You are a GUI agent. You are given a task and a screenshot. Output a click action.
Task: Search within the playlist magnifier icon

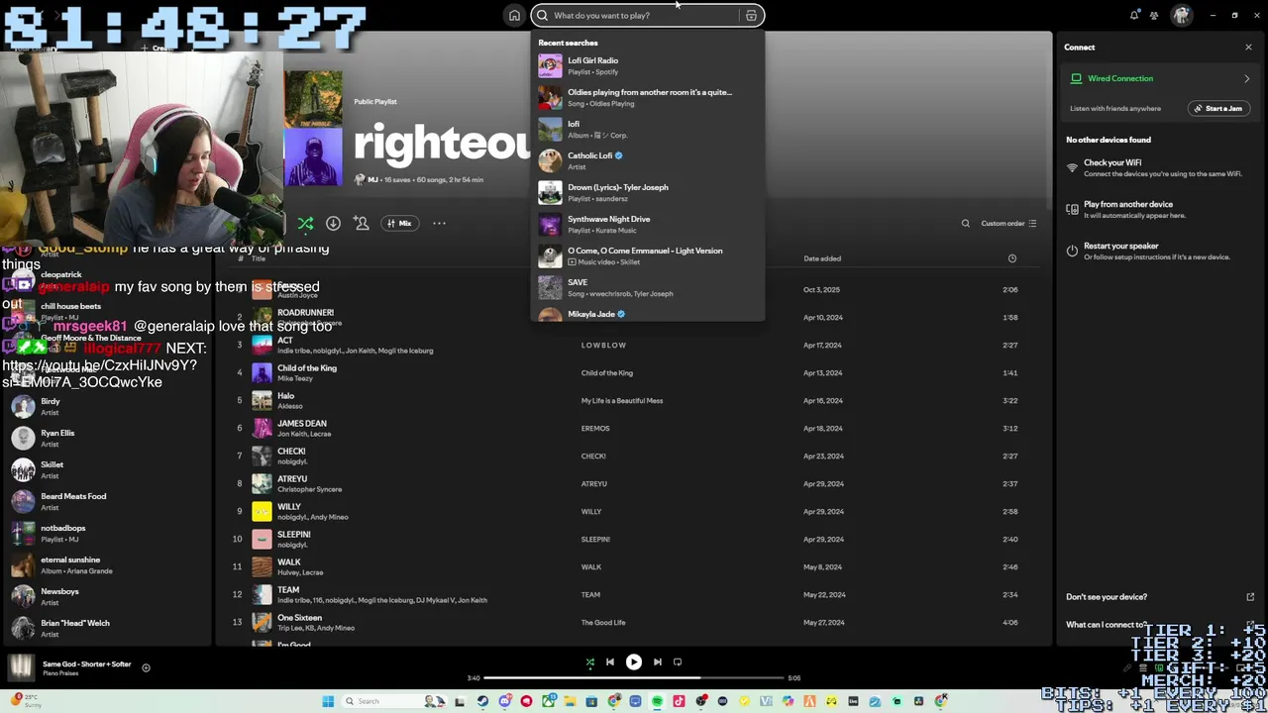[966, 223]
